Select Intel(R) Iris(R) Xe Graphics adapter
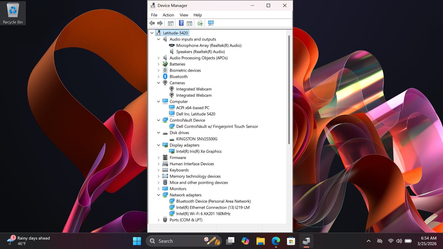The width and height of the screenshot is (443, 249). [x=199, y=151]
